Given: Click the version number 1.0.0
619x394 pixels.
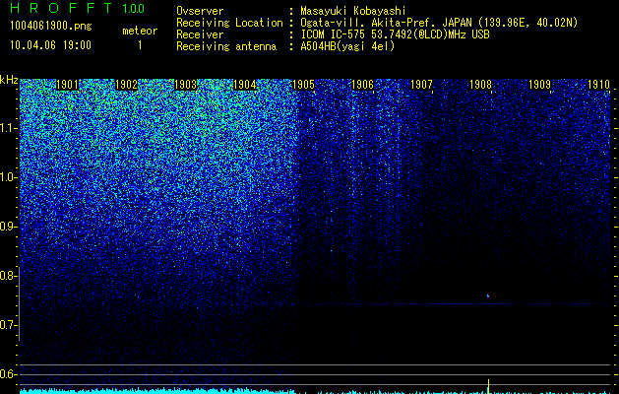Looking at the screenshot, I should 134,9.
